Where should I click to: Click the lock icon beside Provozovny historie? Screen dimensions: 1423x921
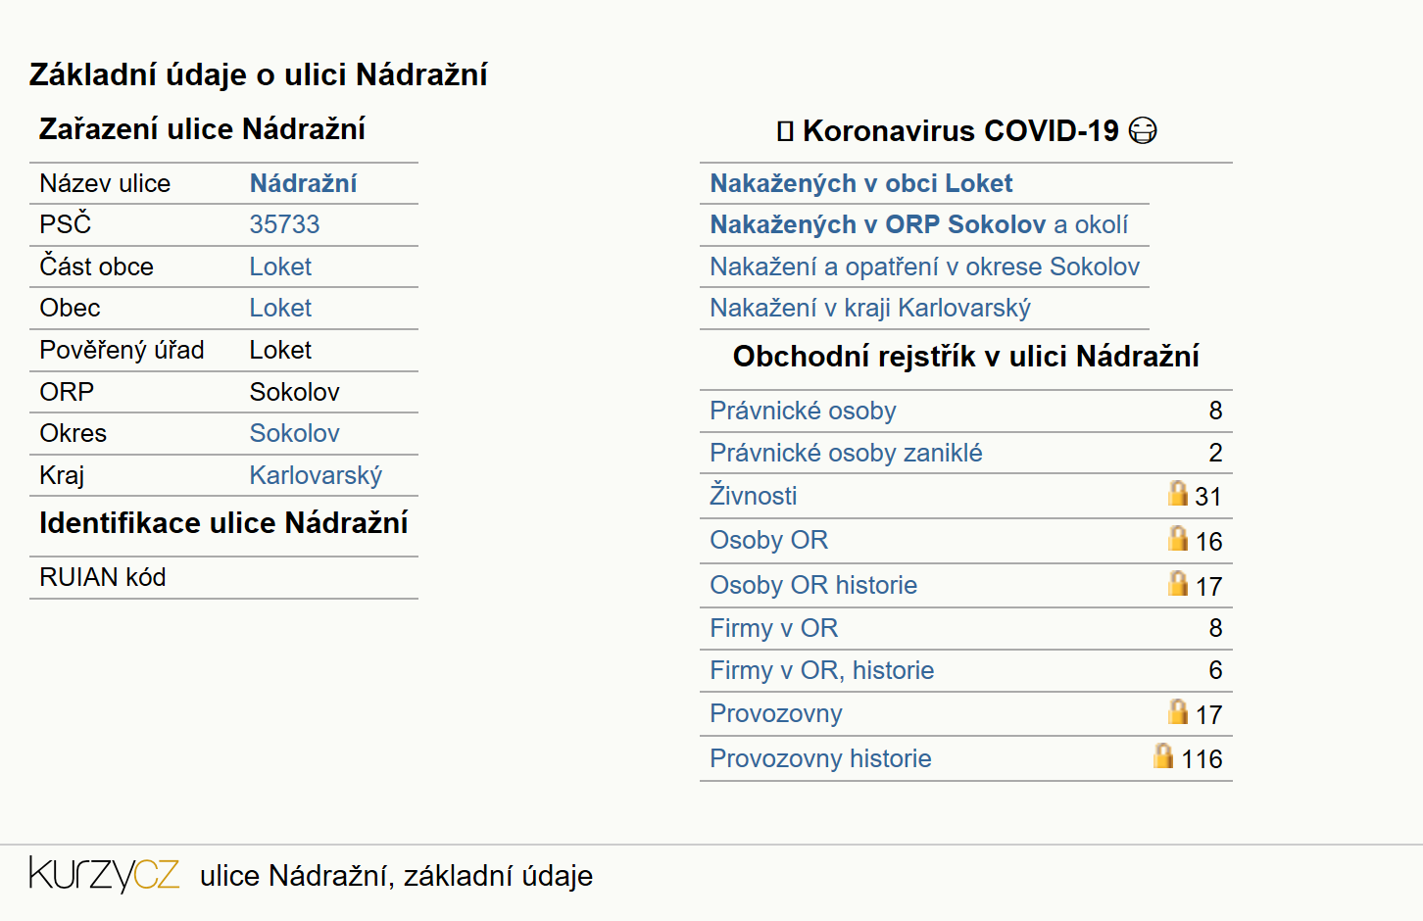pos(1163,755)
